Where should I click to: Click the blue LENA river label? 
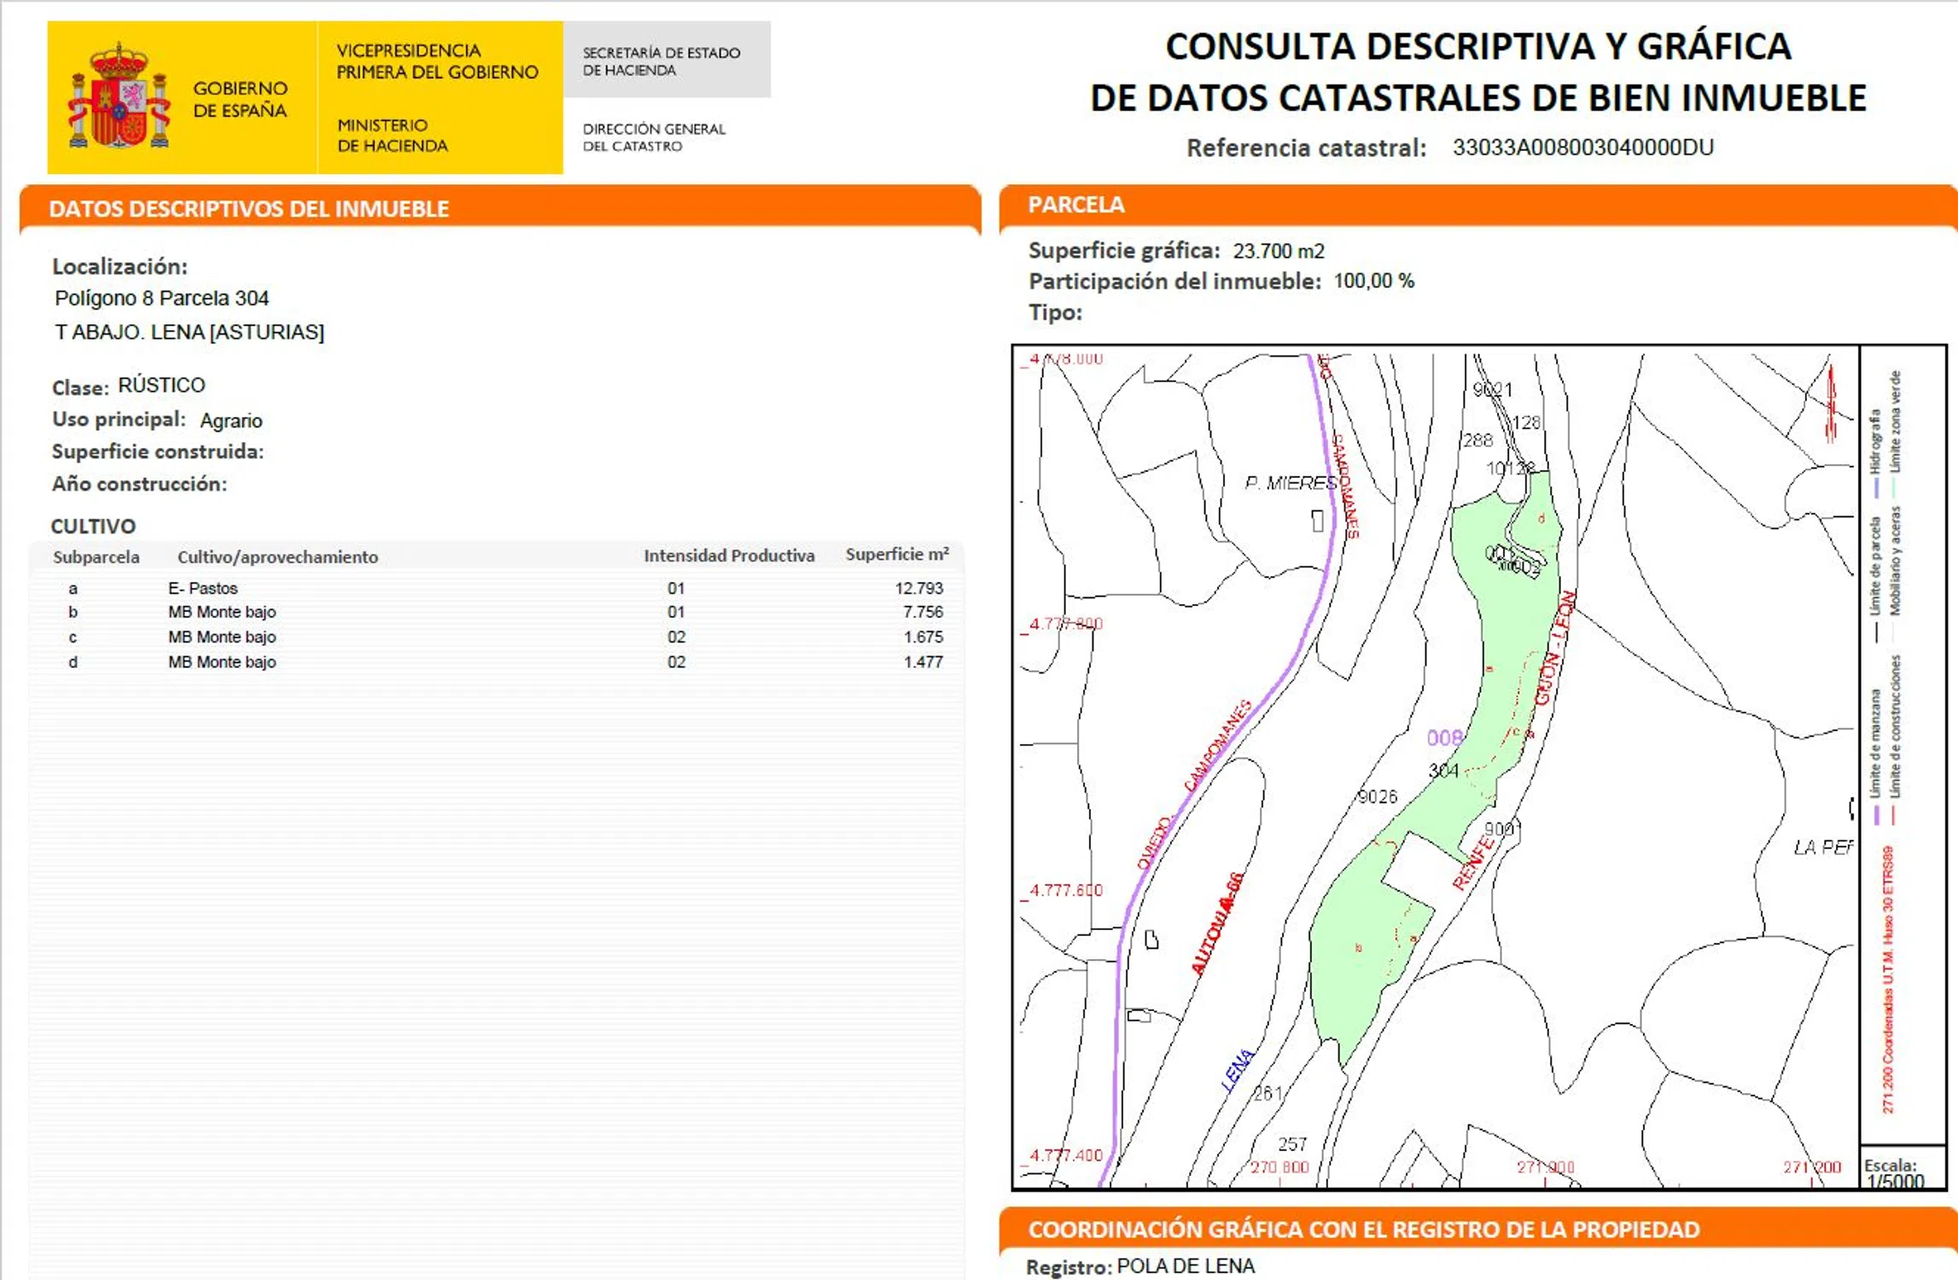point(1237,1070)
